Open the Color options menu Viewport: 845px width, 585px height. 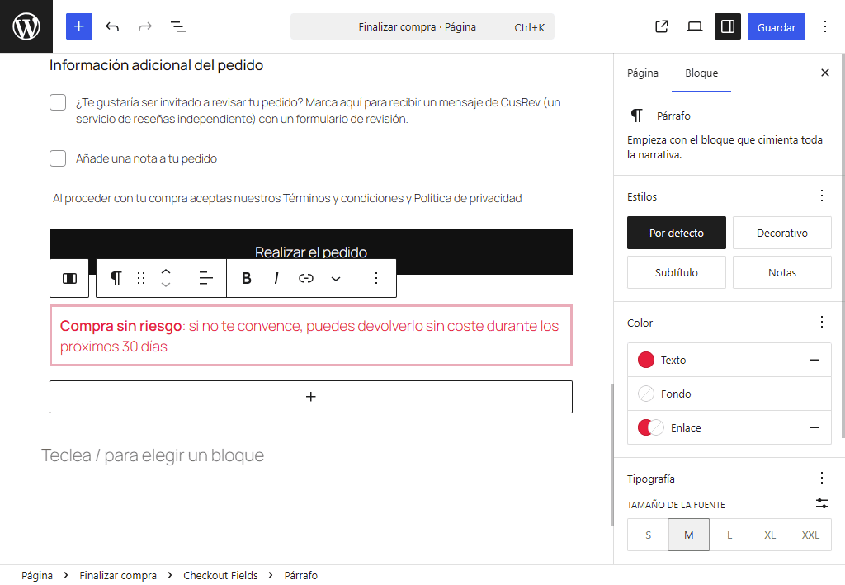click(821, 322)
